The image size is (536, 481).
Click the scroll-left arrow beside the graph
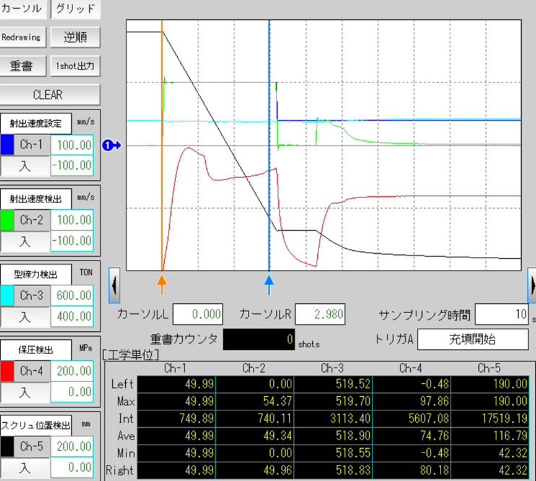(115, 285)
